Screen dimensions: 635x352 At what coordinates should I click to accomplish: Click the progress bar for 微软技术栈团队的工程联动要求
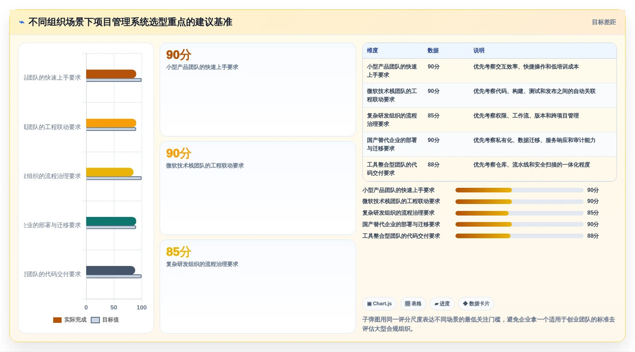click(519, 202)
